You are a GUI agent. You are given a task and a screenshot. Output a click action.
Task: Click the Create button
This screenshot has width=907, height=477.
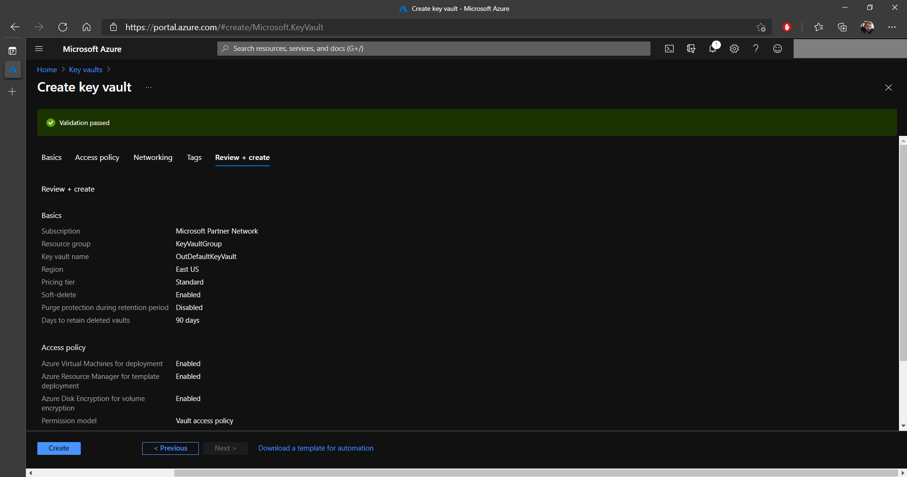pyautogui.click(x=59, y=448)
